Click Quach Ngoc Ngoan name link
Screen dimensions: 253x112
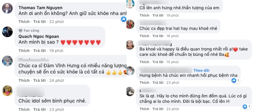click(x=39, y=36)
